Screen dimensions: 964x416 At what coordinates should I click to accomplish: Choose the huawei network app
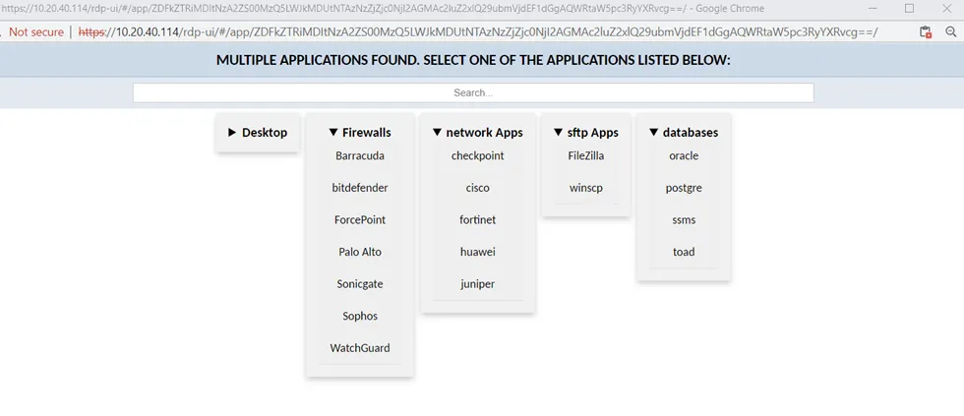pos(478,252)
